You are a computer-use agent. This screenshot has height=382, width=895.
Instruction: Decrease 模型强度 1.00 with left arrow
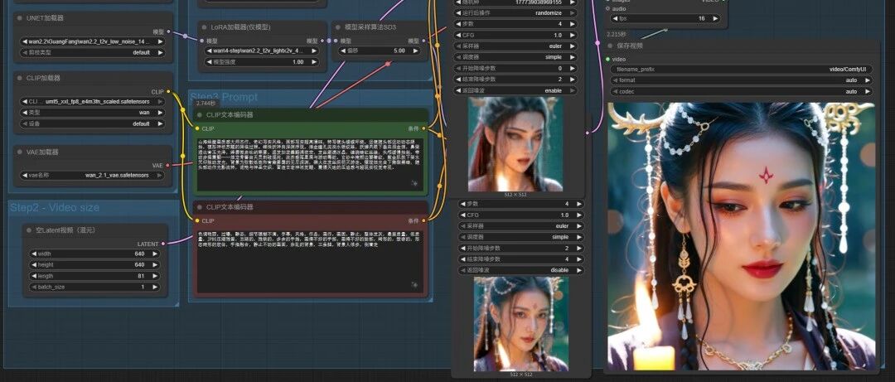pyautogui.click(x=208, y=61)
